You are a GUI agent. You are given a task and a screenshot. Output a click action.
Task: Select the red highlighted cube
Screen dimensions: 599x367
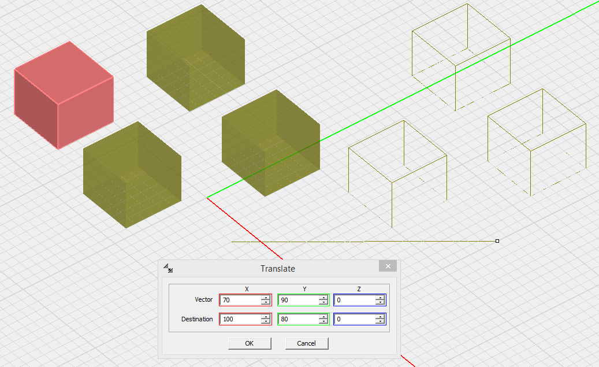64,95
